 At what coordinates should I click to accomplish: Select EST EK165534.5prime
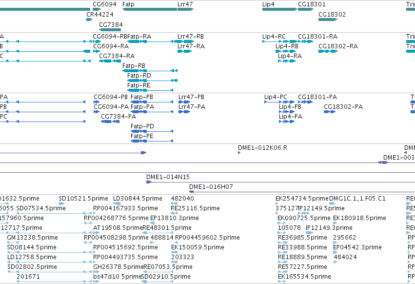click(304, 277)
